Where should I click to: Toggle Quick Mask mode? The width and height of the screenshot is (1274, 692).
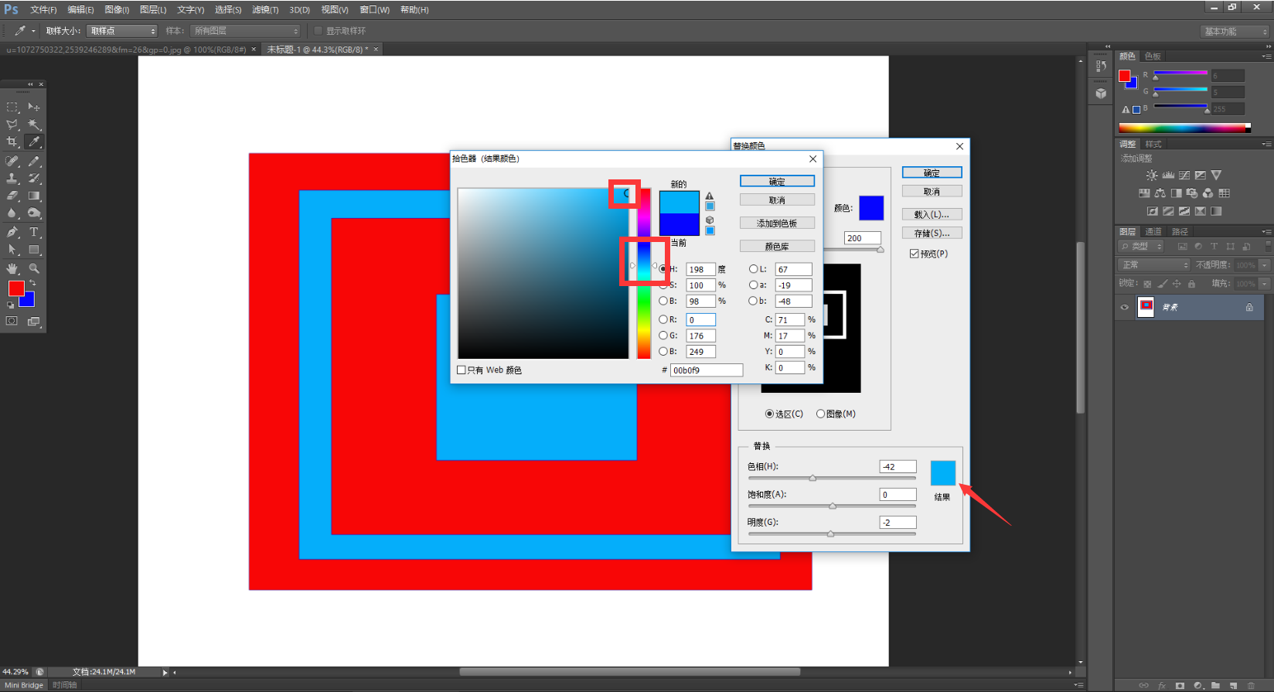pyautogui.click(x=12, y=321)
